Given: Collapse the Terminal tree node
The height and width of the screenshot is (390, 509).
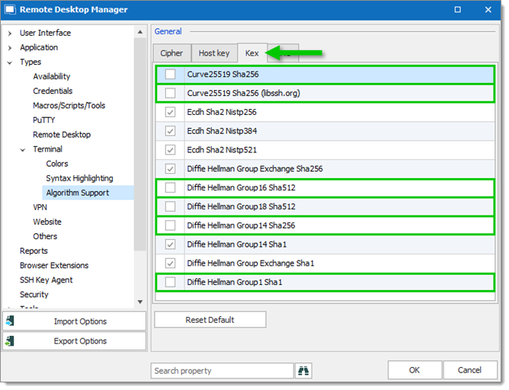Looking at the screenshot, I should coord(23,150).
